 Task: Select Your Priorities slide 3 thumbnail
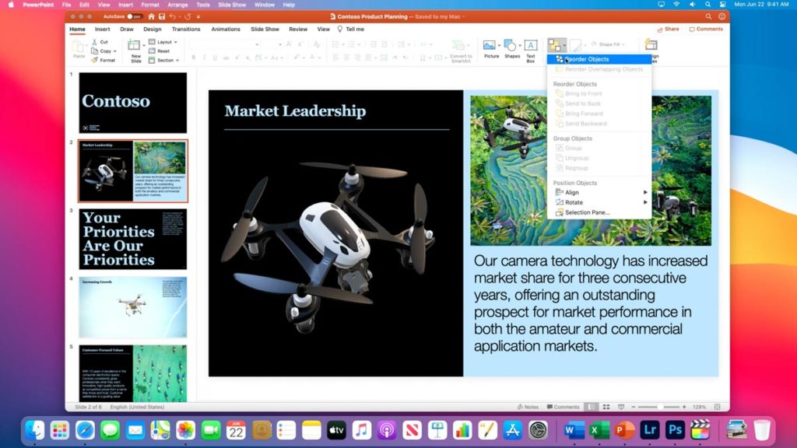pyautogui.click(x=132, y=240)
